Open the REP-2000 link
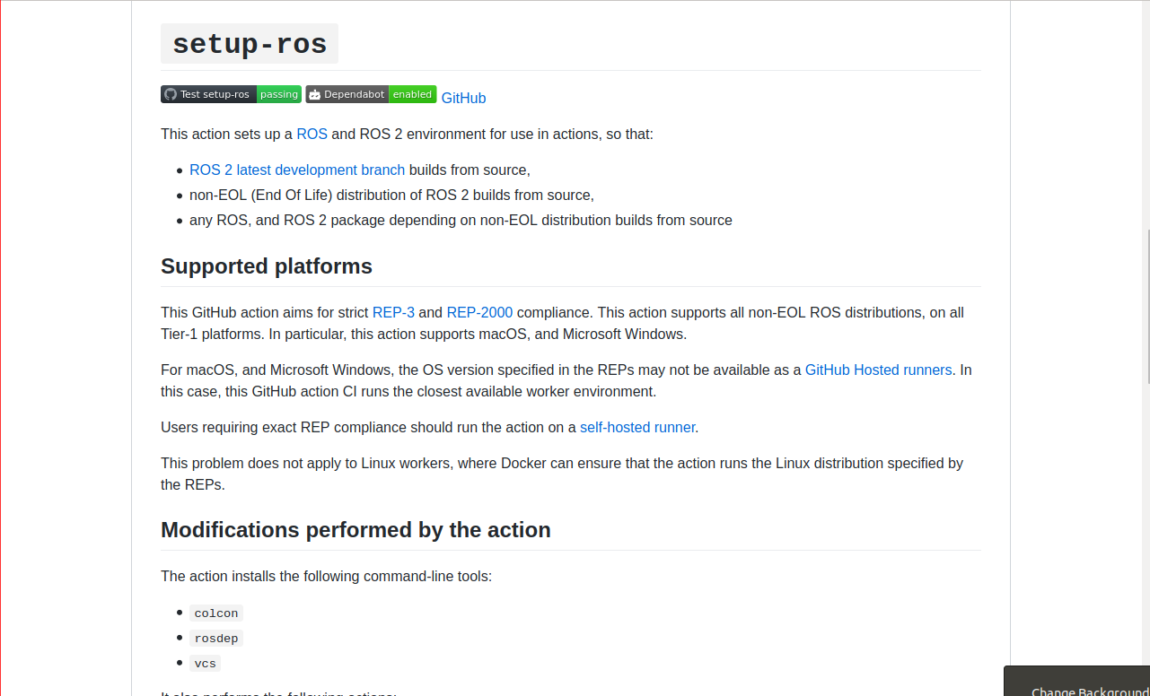The height and width of the screenshot is (696, 1150). click(x=479, y=312)
